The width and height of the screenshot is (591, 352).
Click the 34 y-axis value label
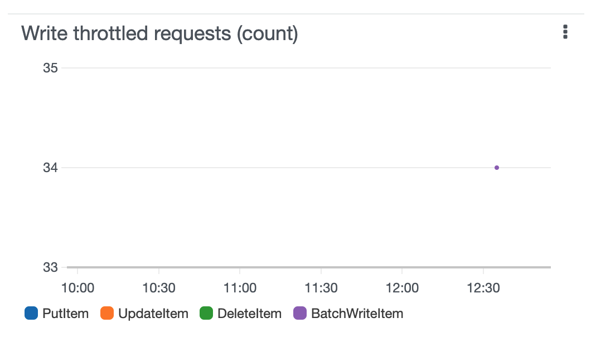[x=51, y=168]
